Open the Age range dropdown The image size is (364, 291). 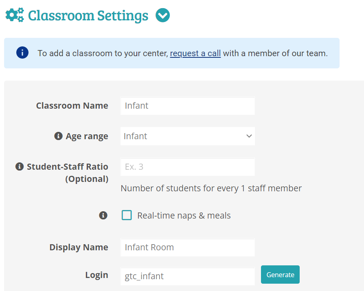(187, 136)
